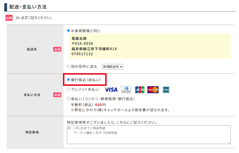This screenshot has width=239, height=153.
Task: Click the 必須 badge in the top notice
Action: 9,18
